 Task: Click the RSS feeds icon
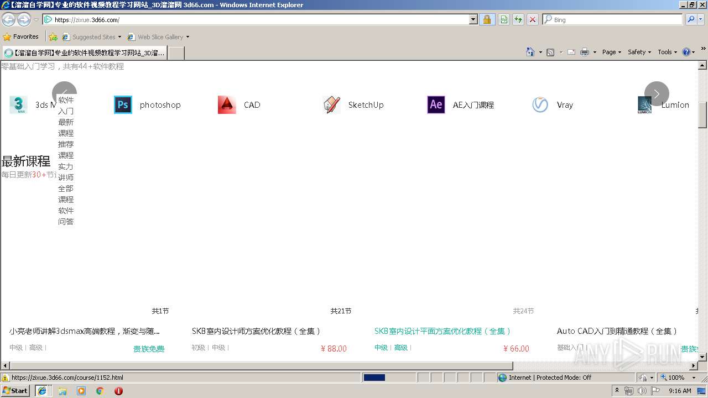[x=550, y=52]
